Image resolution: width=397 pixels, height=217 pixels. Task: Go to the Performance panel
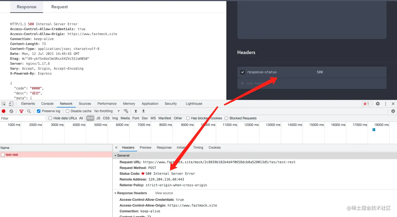click(107, 104)
